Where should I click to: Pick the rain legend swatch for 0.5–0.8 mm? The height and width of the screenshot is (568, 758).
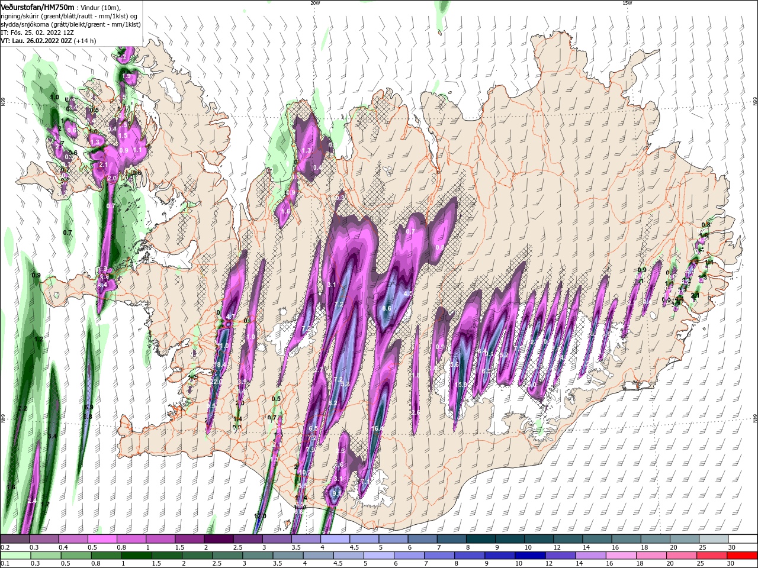pyautogui.click(x=76, y=556)
